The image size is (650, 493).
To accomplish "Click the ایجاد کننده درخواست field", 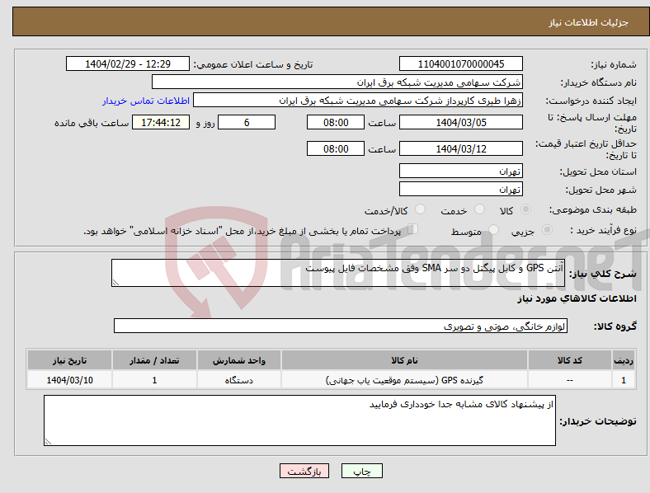I will 358,101.
